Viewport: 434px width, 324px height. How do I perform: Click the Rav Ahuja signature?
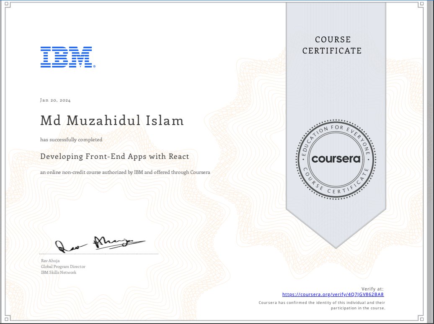(100, 244)
